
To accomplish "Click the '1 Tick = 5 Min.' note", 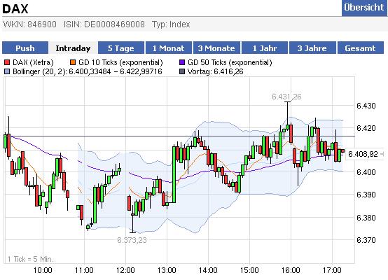I will (x=30, y=259).
